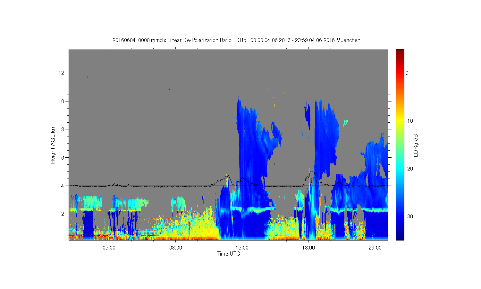Screen dimensions: 481x289
Task: Click the colorbar value label -10
Action: click(x=409, y=121)
